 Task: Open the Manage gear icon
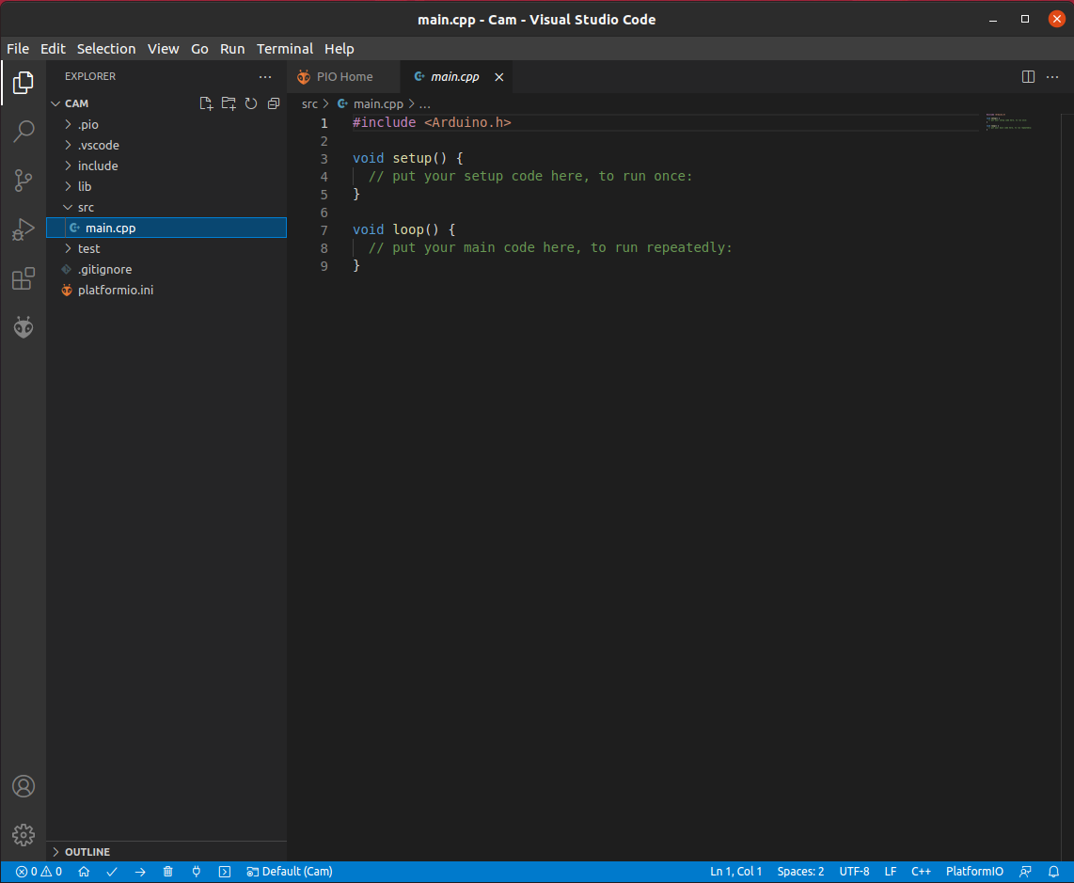24,835
